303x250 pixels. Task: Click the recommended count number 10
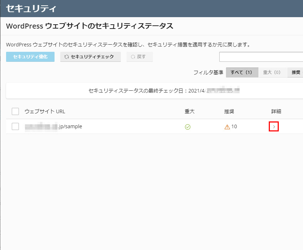click(x=234, y=127)
